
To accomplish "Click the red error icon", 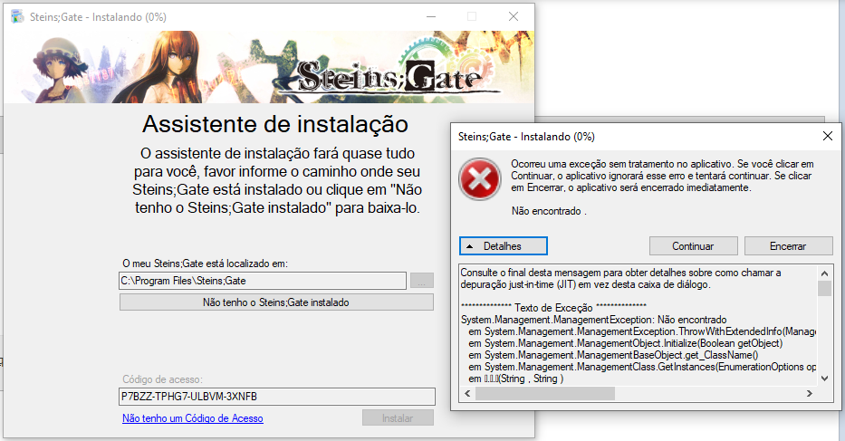I will click(x=480, y=179).
